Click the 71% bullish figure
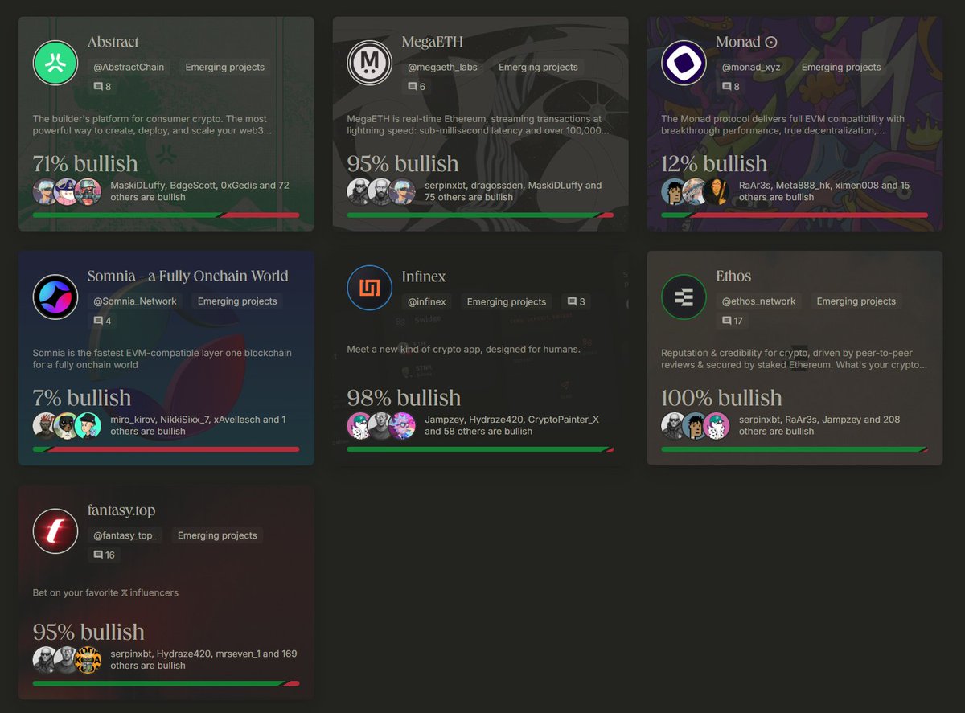This screenshot has height=713, width=965. [x=85, y=164]
